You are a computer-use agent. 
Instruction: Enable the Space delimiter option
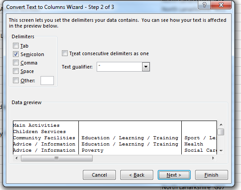(16, 71)
